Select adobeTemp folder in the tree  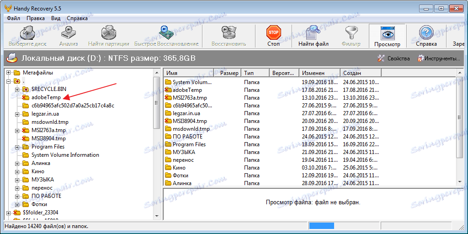click(46, 97)
